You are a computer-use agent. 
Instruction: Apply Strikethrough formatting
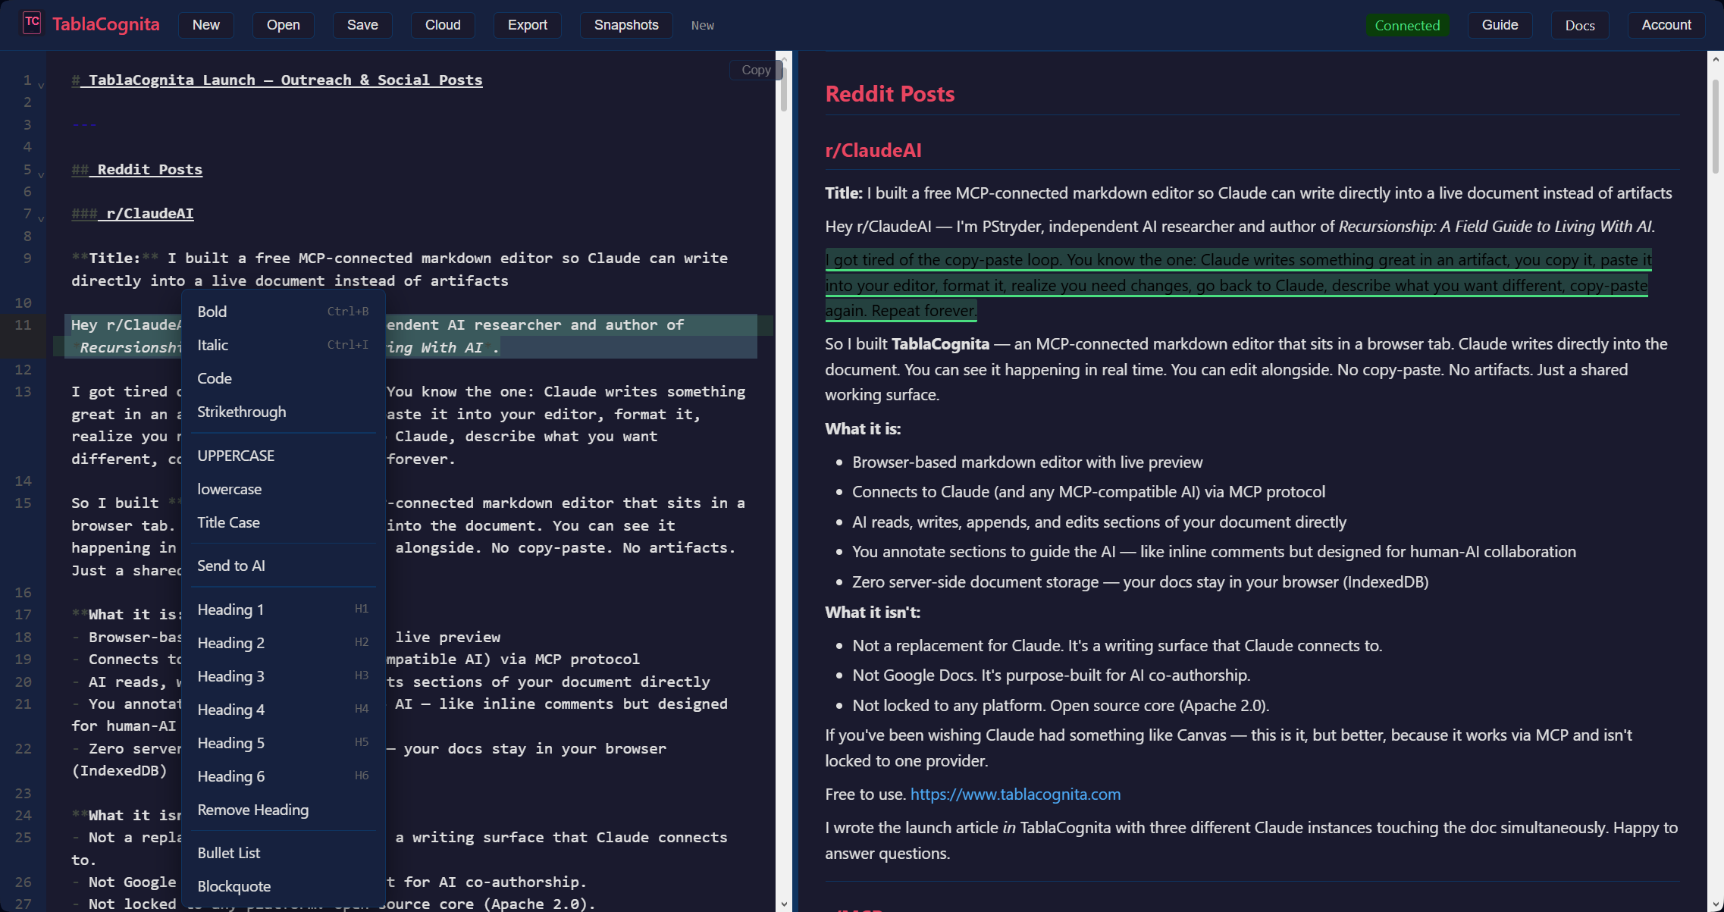[242, 412]
